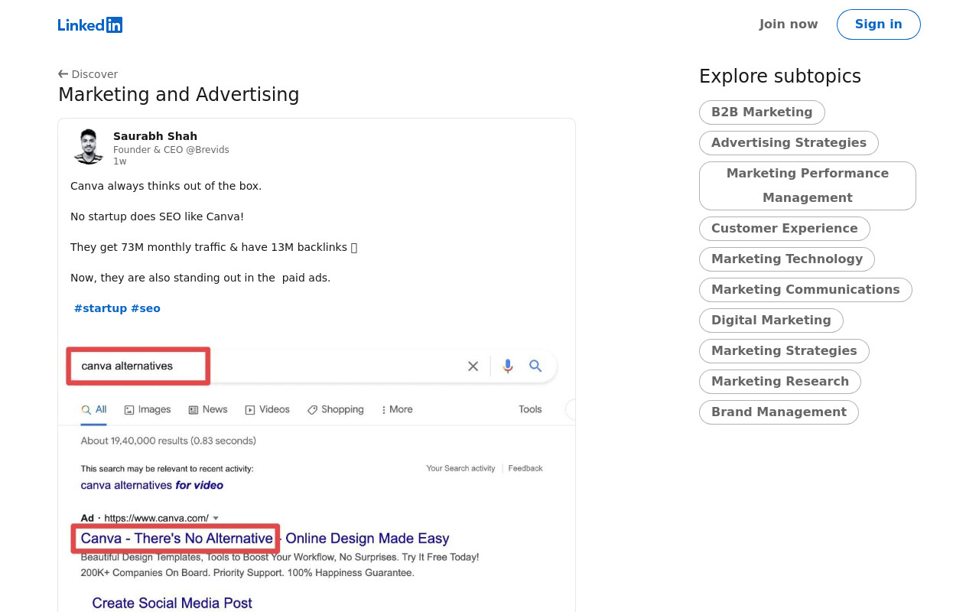Open the #startup hashtag
The height and width of the screenshot is (612, 979).
click(x=100, y=308)
